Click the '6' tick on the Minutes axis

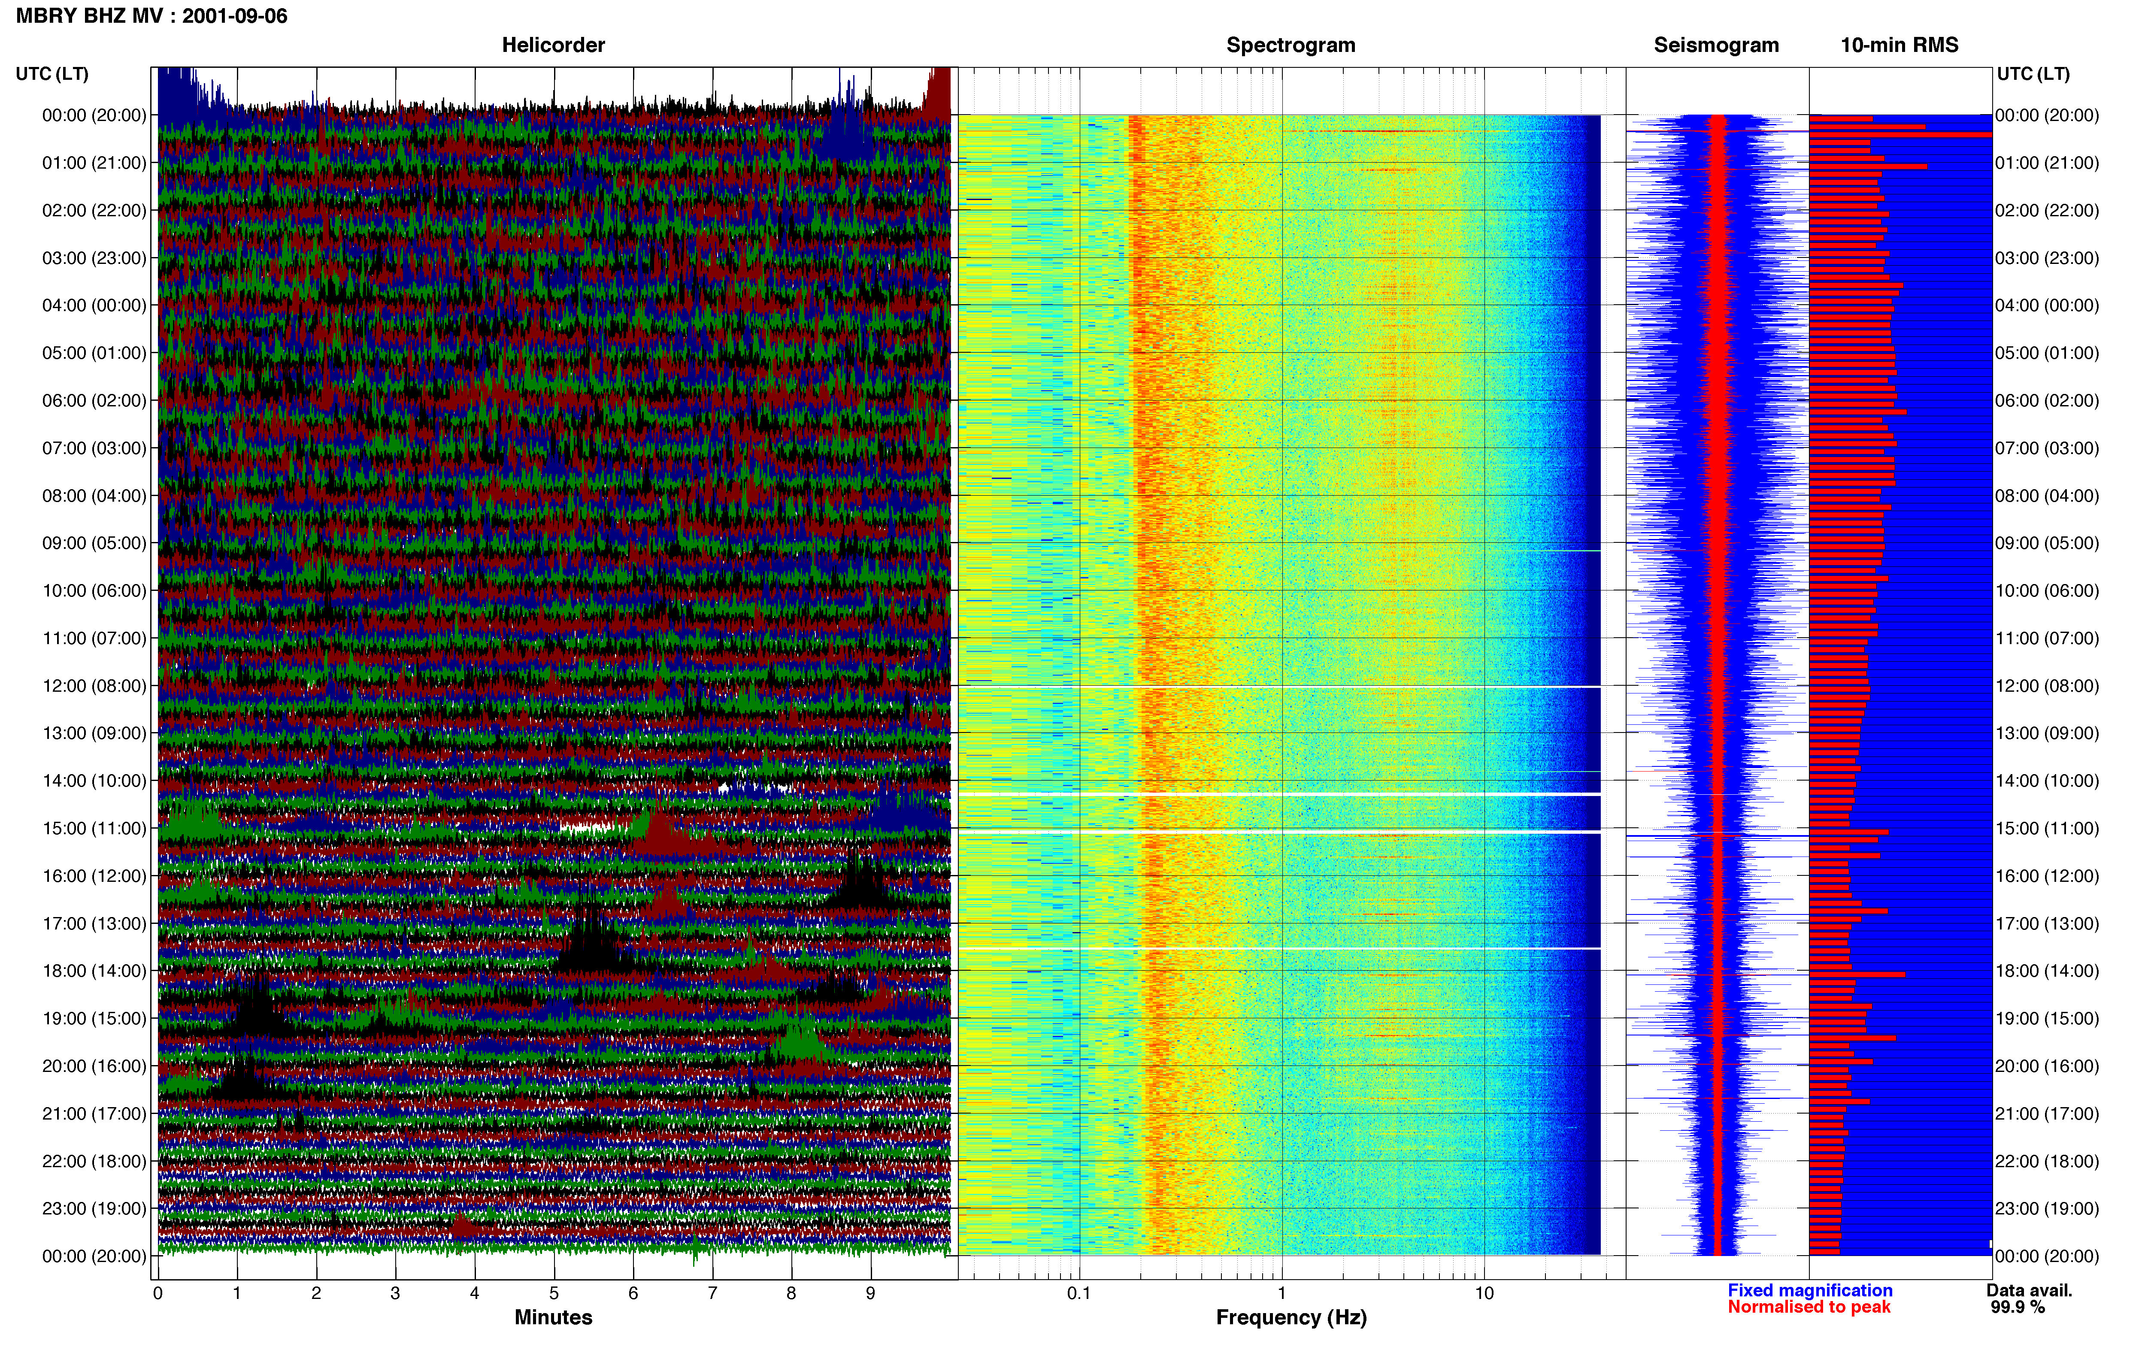[633, 1293]
